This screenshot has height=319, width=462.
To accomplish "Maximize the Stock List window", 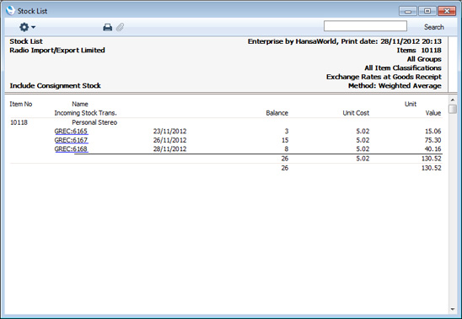I will (x=427, y=11).
